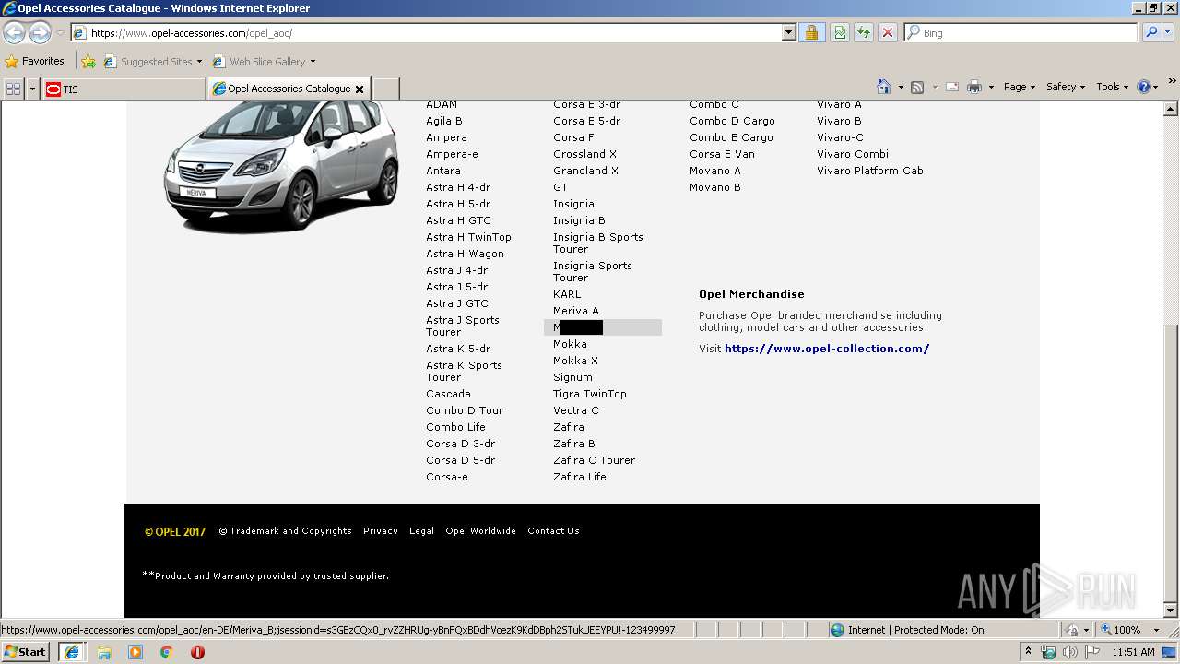Click the vertical scrollbar down arrow
Viewport: 1180px width, 664px height.
(x=1171, y=610)
